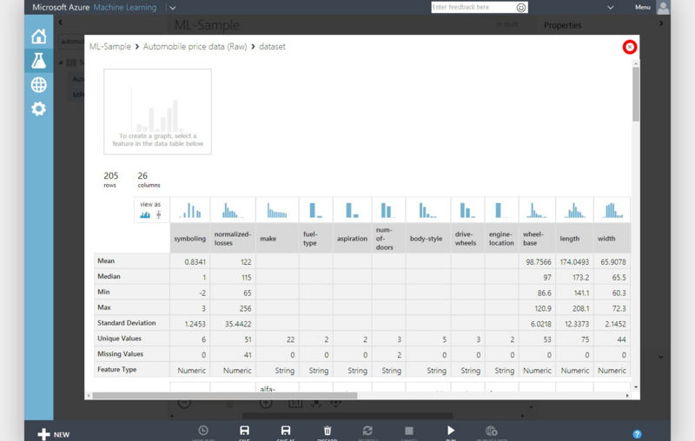The image size is (695, 441).
Task: Click the horizontal scrollbar of dataset table
Action: click(225, 395)
